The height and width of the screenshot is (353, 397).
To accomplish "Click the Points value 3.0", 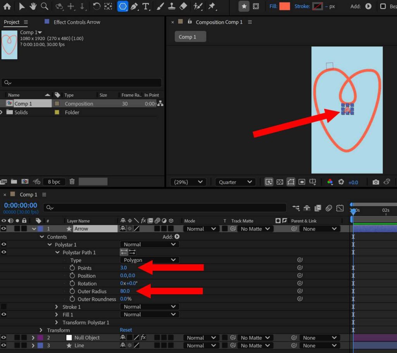I will point(124,268).
